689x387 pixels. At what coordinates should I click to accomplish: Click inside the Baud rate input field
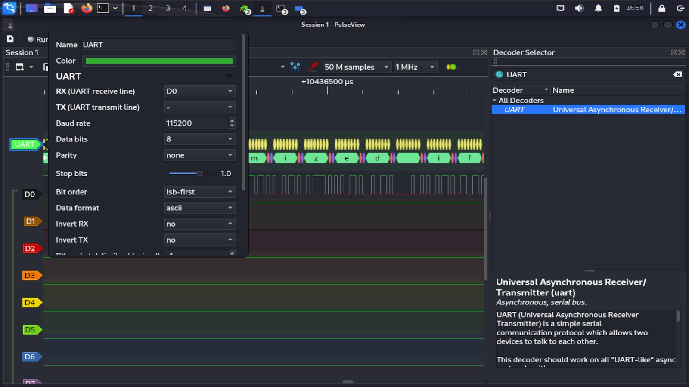pyautogui.click(x=194, y=123)
